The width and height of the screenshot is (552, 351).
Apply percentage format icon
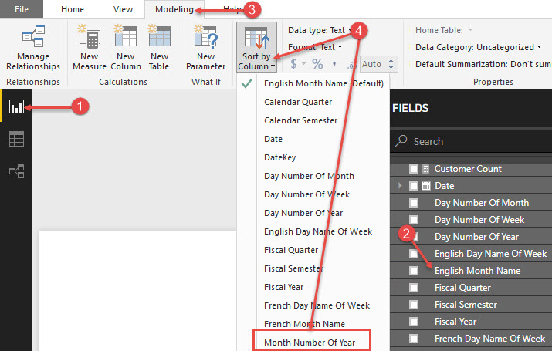pos(317,64)
